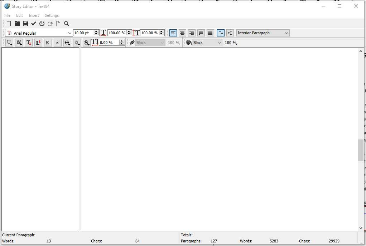The width and height of the screenshot is (366, 246).
Task: Click the Load from File folder icon
Action: [17, 24]
